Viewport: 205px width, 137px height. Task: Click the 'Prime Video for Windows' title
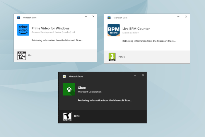click(50, 28)
